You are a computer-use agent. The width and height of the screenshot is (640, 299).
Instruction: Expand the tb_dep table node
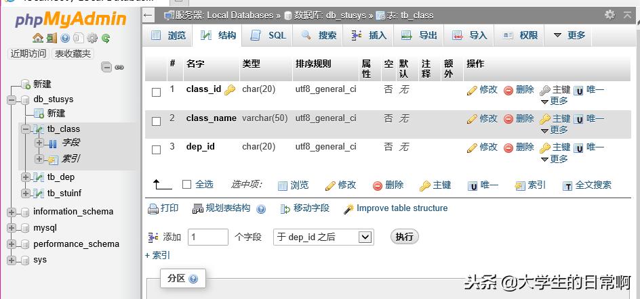(x=26, y=177)
